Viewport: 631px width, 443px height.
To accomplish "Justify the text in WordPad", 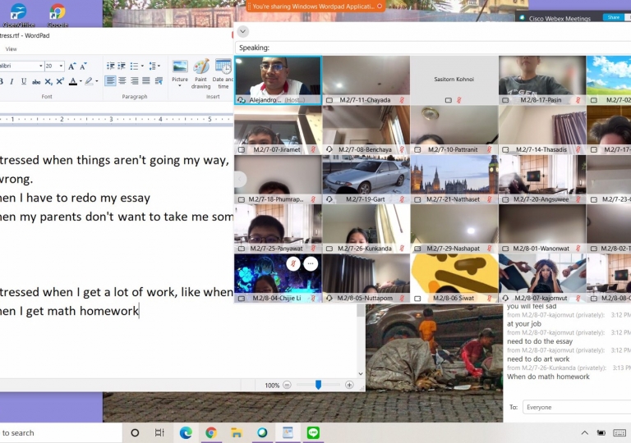I will coord(146,80).
